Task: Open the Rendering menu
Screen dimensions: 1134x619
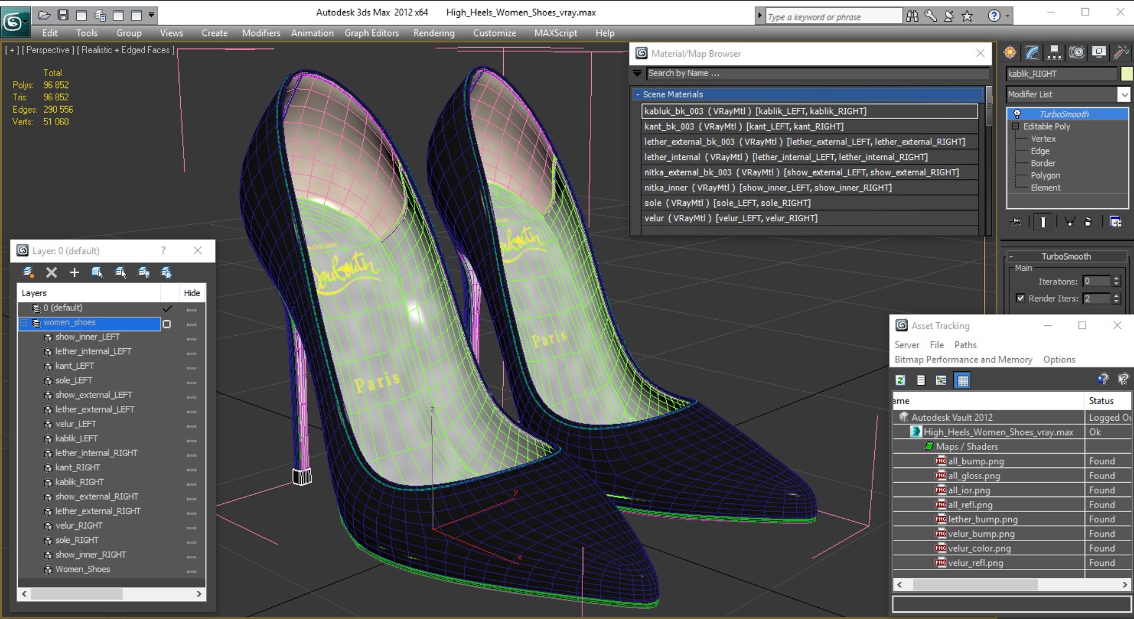Action: pos(434,33)
